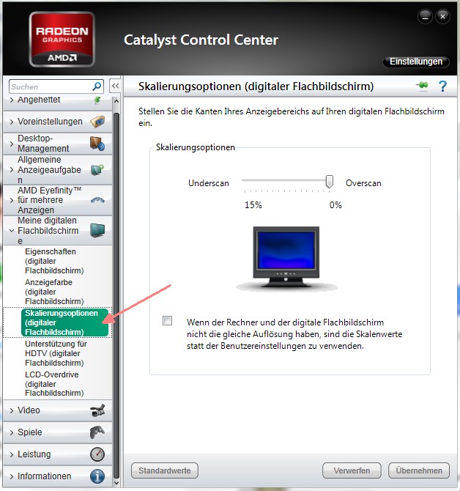Click the Underscan label
Screen dimensions: 460x491
click(209, 183)
